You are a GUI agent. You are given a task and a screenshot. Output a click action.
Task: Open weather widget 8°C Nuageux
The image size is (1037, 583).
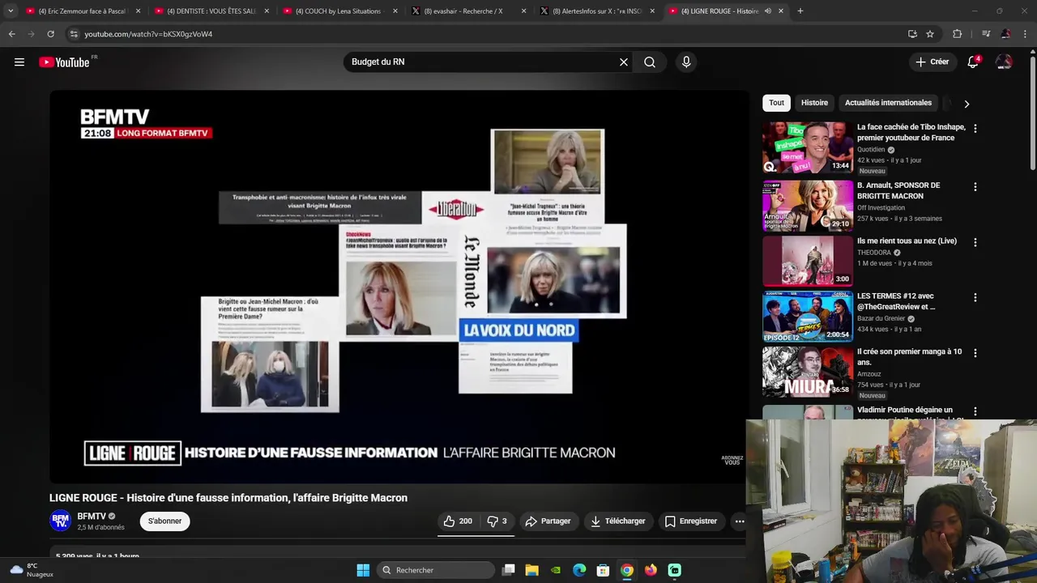(x=31, y=570)
